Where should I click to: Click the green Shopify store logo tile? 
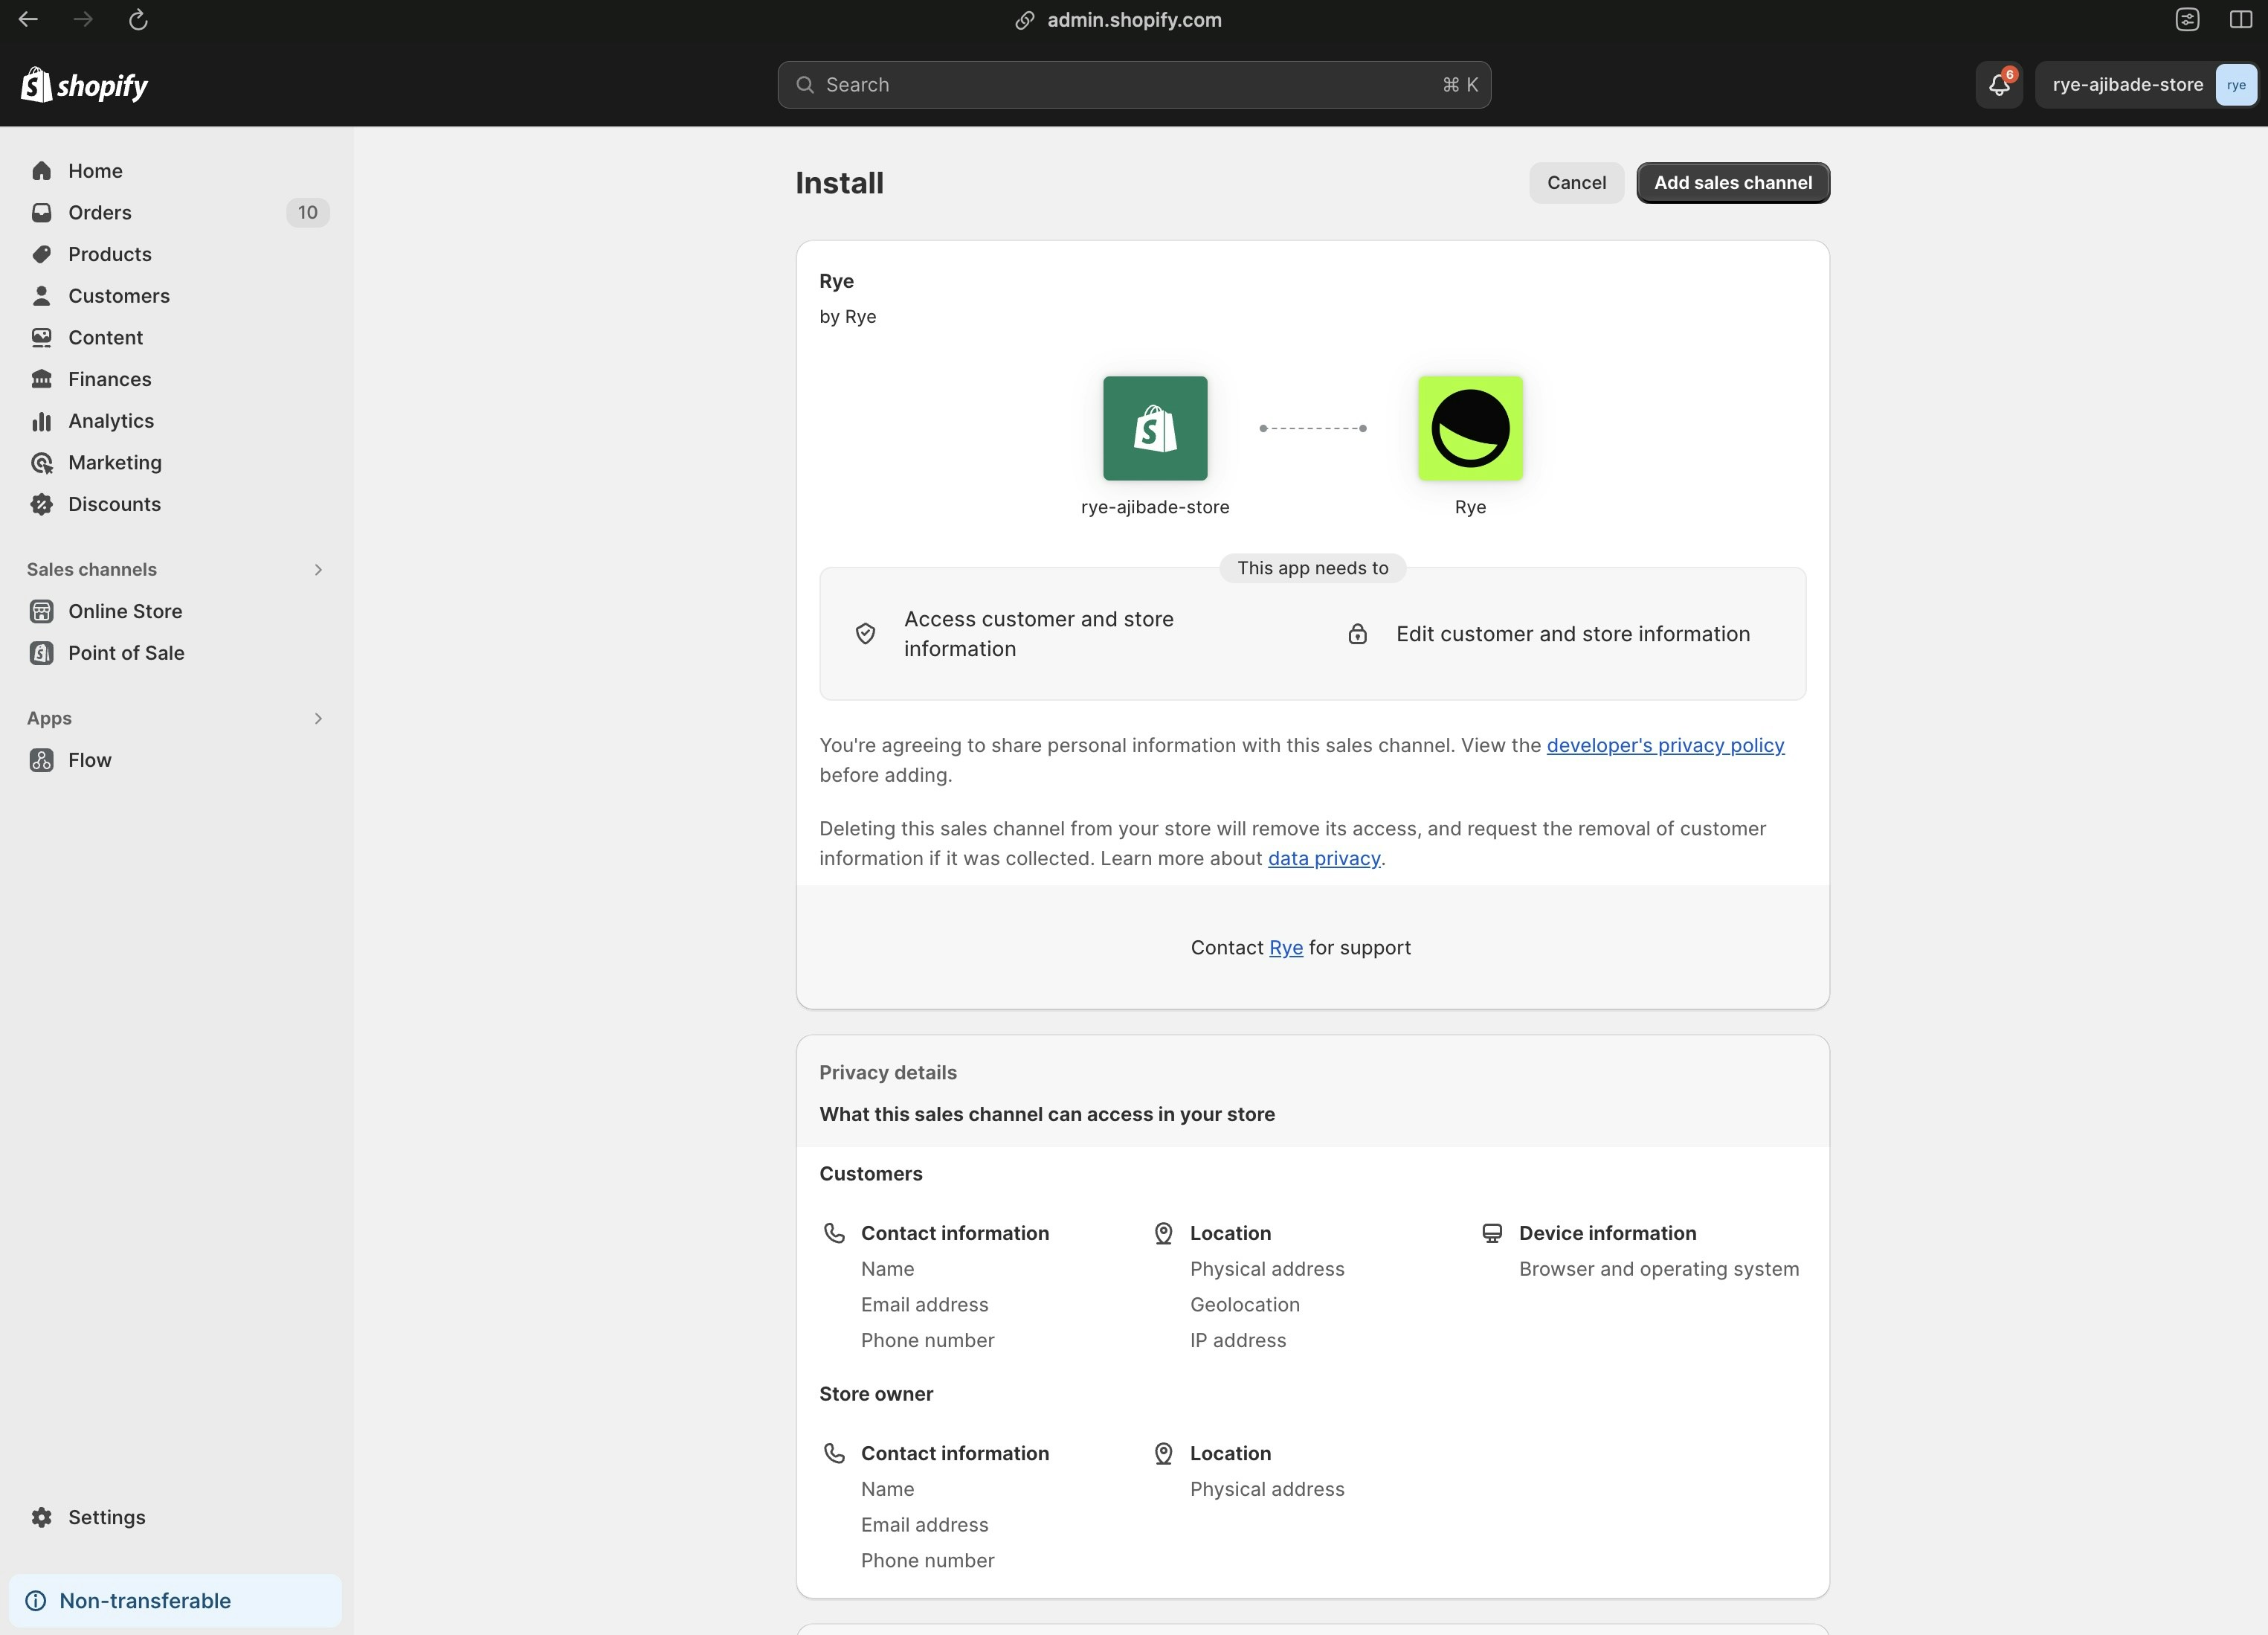click(x=1155, y=428)
